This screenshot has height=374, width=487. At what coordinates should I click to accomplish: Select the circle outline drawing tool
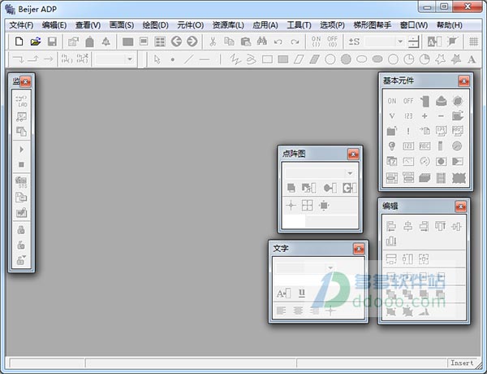point(330,59)
